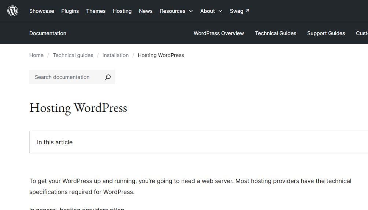The height and width of the screenshot is (210, 368).
Task: Open Technical Guides section
Action: click(275, 33)
